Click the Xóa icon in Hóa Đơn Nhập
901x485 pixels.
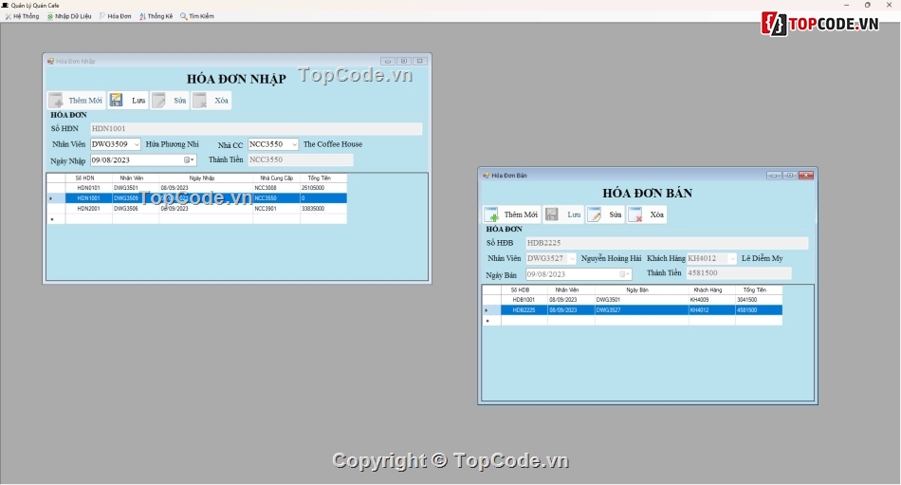coord(199,100)
